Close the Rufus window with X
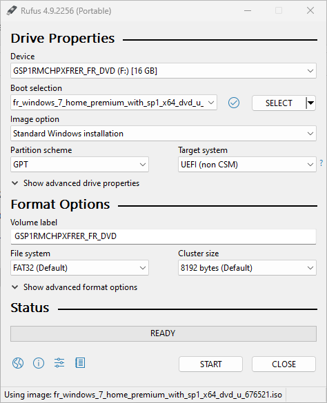Screen dimensions: 327x403 tap(310, 10)
